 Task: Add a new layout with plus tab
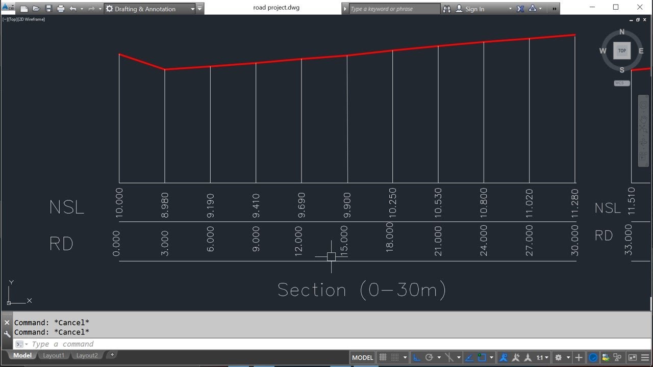pos(112,355)
